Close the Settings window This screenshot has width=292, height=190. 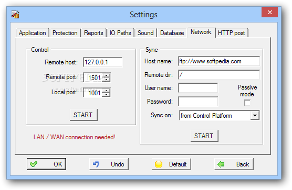[x=269, y=12]
